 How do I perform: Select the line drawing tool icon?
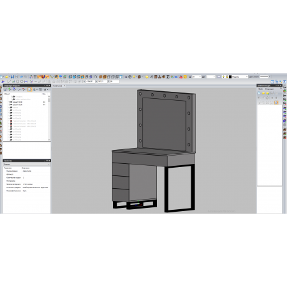(10, 82)
